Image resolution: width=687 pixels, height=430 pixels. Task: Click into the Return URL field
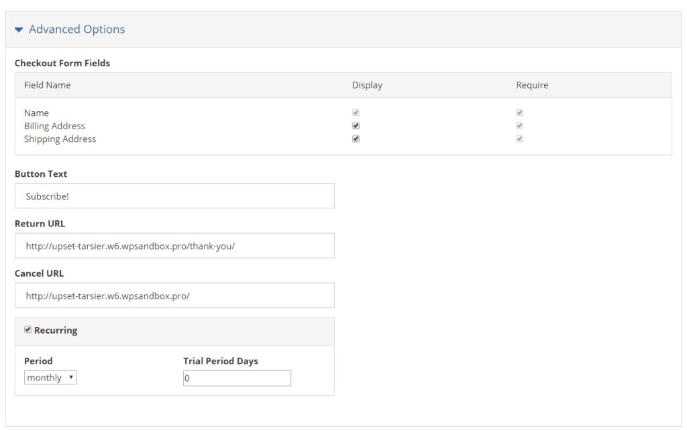coord(174,246)
